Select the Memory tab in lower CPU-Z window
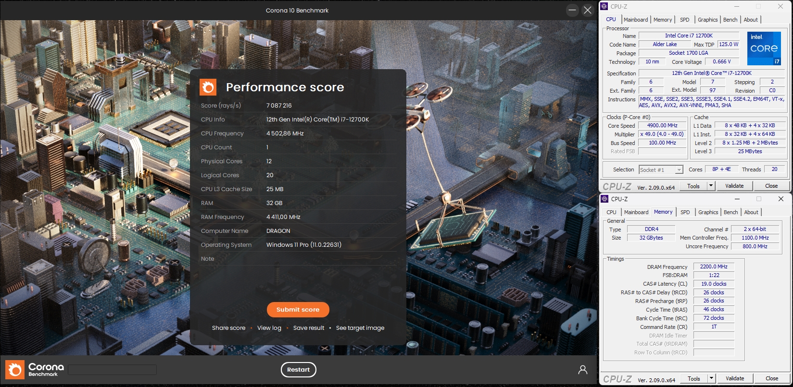This screenshot has width=793, height=387. [663, 212]
